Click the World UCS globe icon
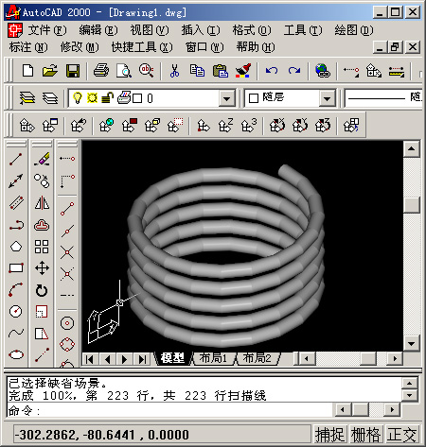 click(107, 126)
